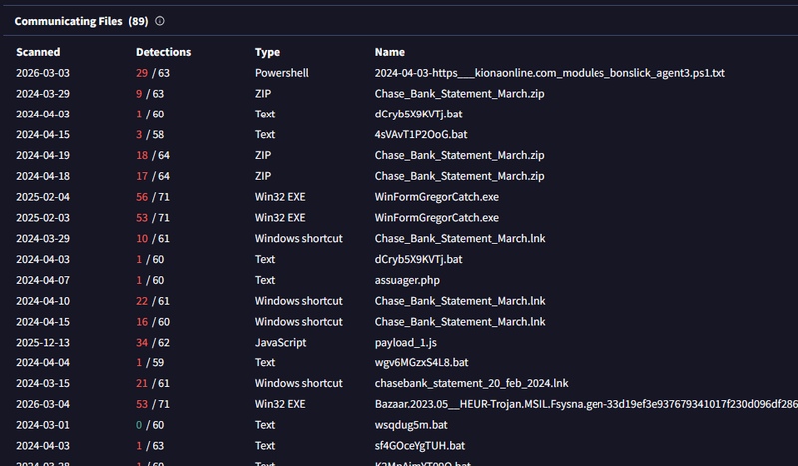The width and height of the screenshot is (798, 466).
Task: Click the Scanned column header
Action: tap(38, 52)
